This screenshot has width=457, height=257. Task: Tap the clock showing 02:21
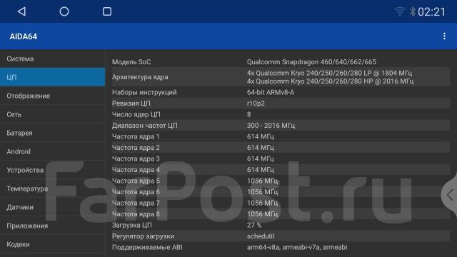[431, 11]
